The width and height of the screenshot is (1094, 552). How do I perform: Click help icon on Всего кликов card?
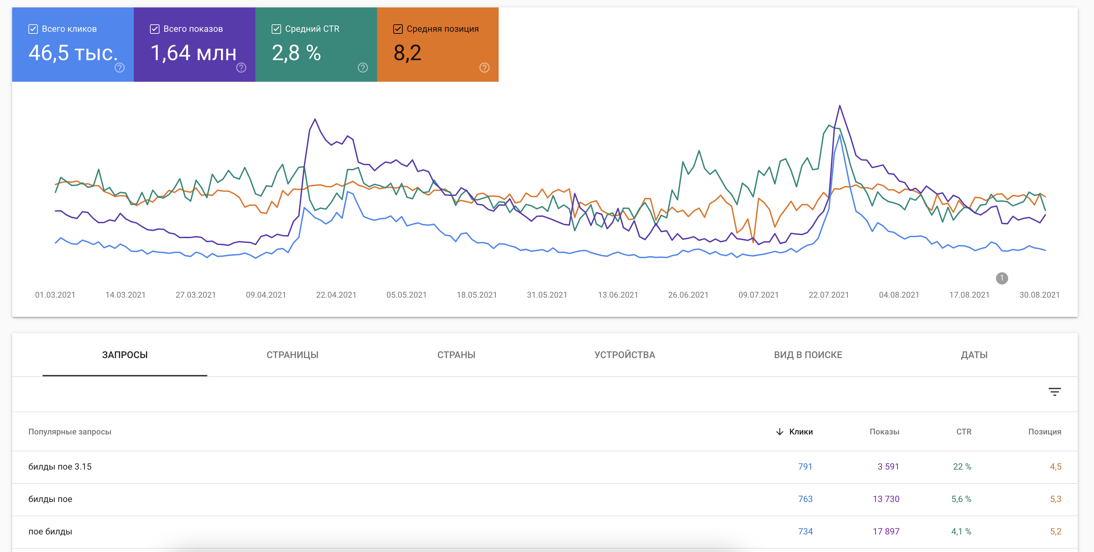(119, 68)
